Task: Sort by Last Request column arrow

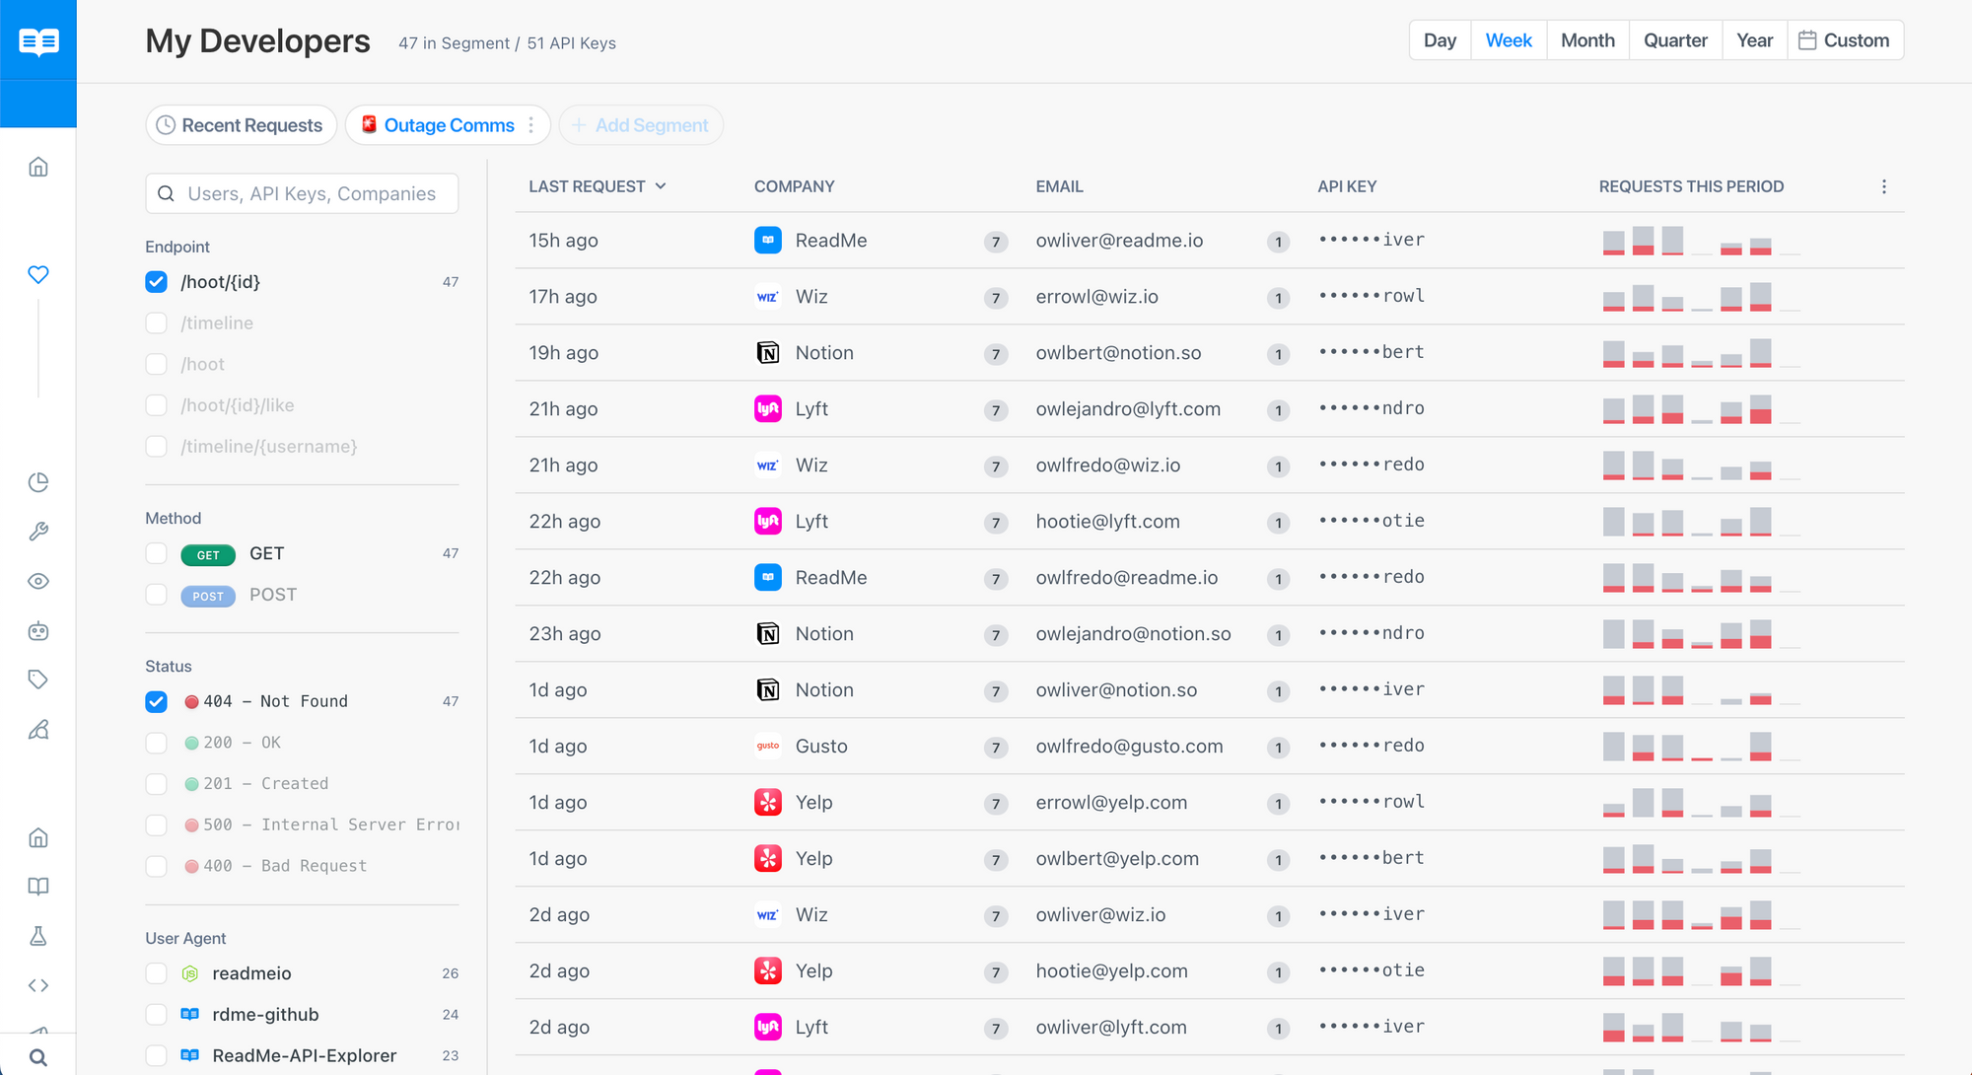Action: point(661,186)
